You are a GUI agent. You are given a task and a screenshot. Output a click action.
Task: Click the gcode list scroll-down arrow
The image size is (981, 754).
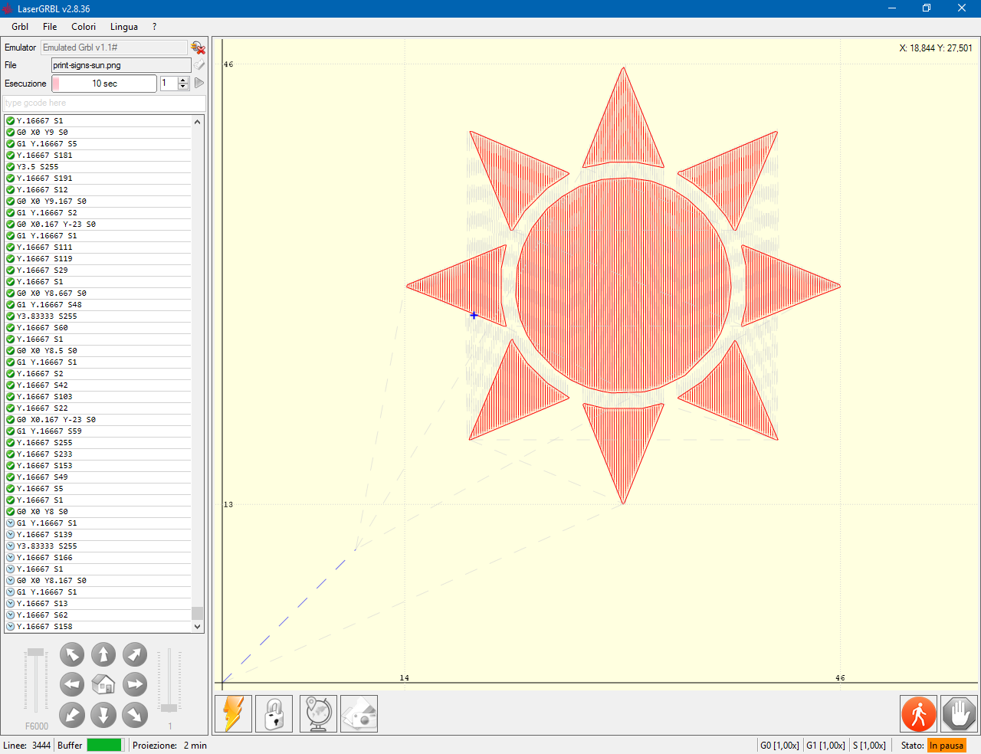coord(198,626)
